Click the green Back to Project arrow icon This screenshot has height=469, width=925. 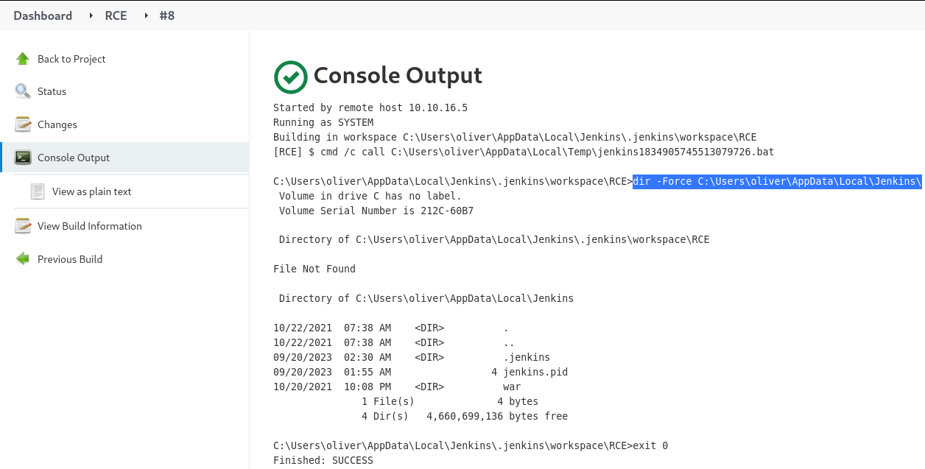click(23, 59)
